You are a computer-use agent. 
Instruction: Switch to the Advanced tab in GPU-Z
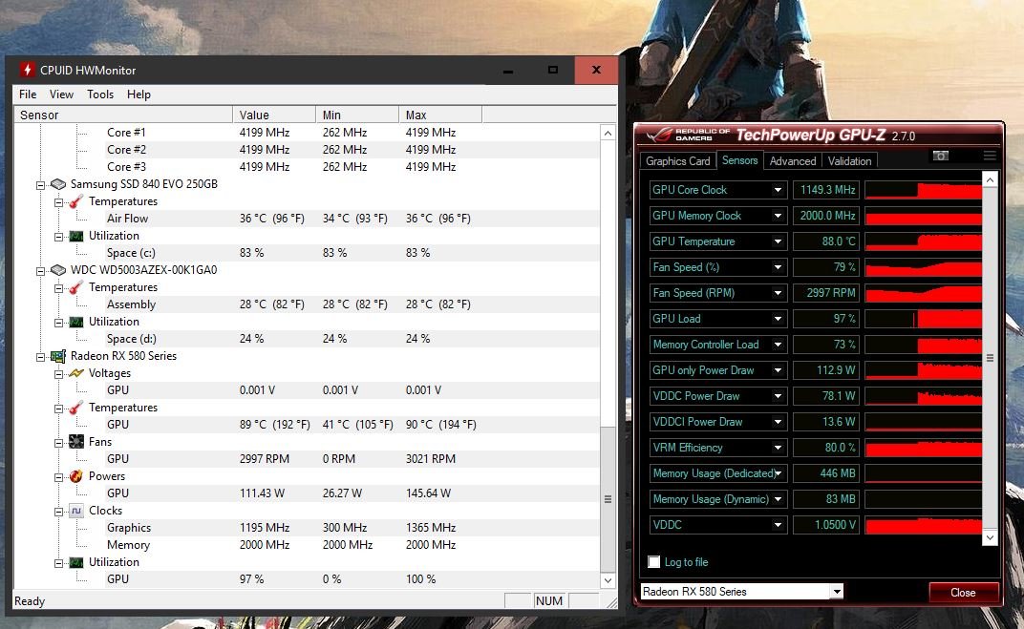(792, 161)
